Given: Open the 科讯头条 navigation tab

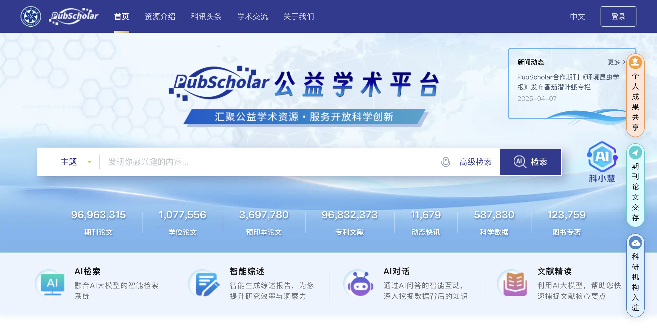Looking at the screenshot, I should (206, 17).
